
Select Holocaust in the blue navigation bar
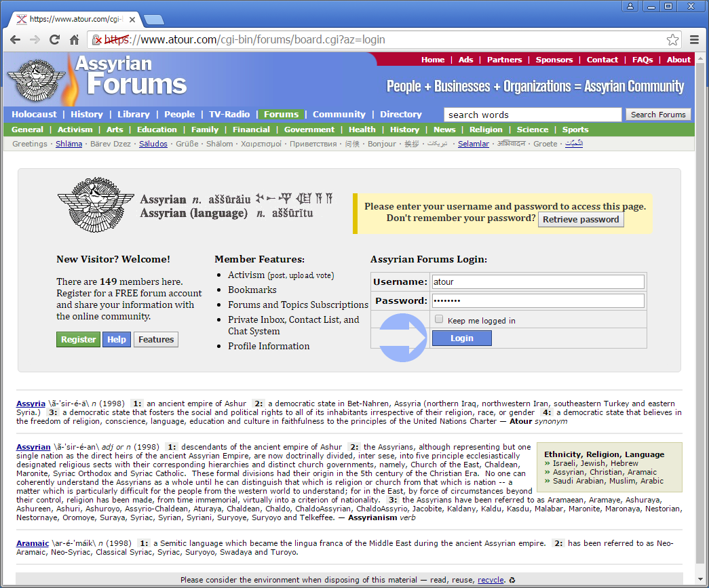[35, 115]
